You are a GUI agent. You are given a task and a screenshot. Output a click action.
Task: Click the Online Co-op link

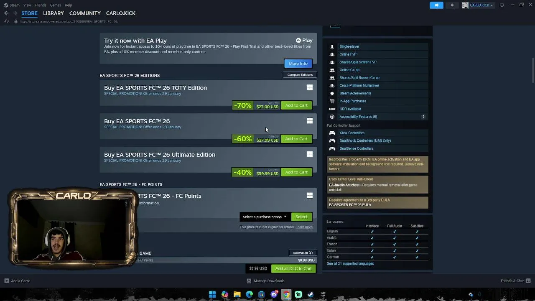(349, 70)
